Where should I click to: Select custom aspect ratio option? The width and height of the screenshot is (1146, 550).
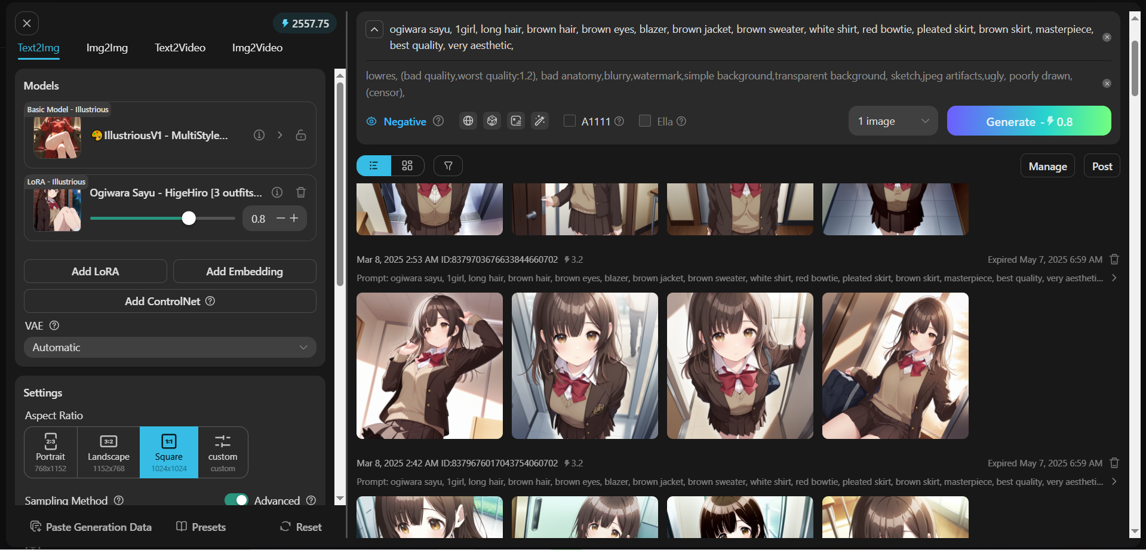[x=223, y=452]
